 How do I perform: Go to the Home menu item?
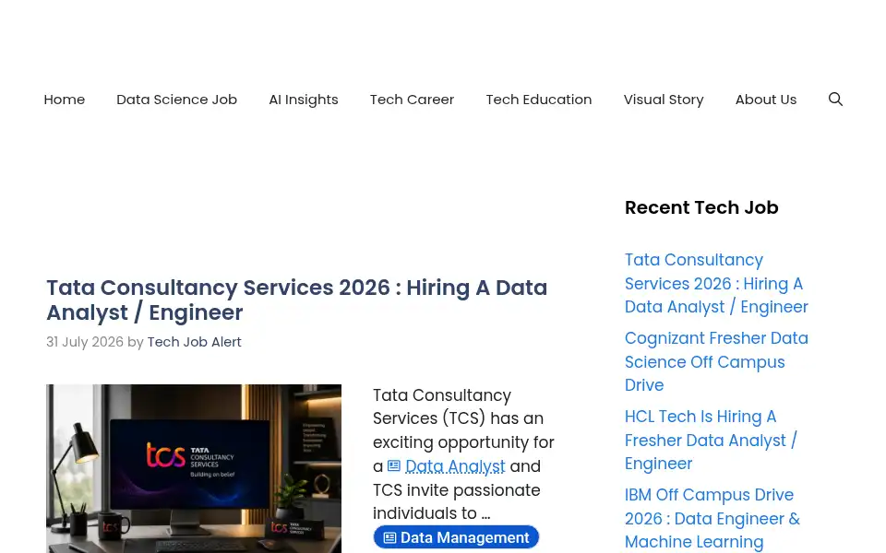65,100
